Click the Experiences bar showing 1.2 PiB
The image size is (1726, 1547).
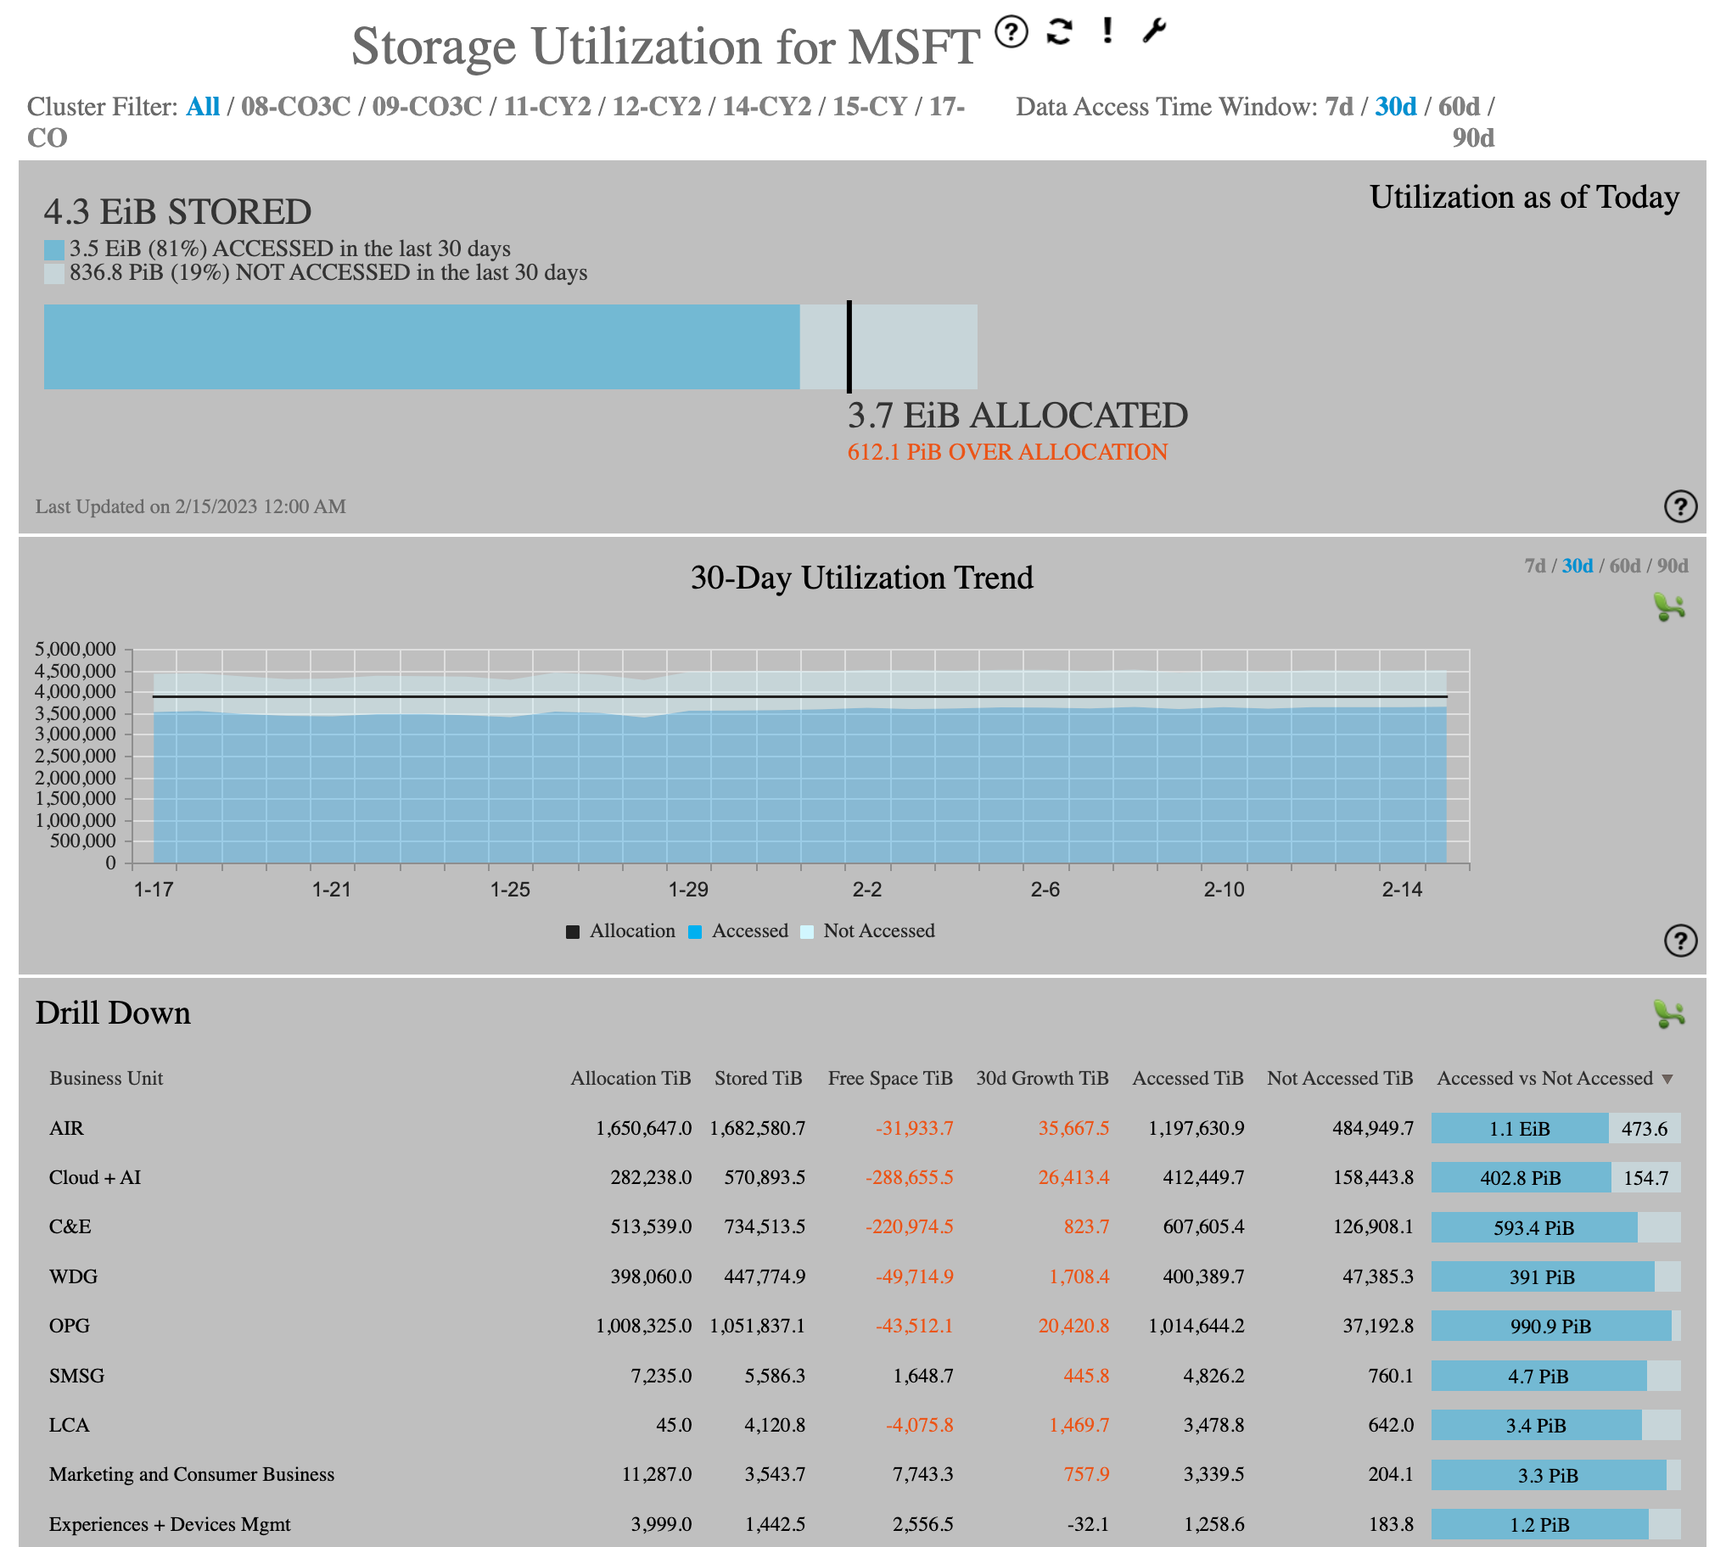coord(1539,1525)
